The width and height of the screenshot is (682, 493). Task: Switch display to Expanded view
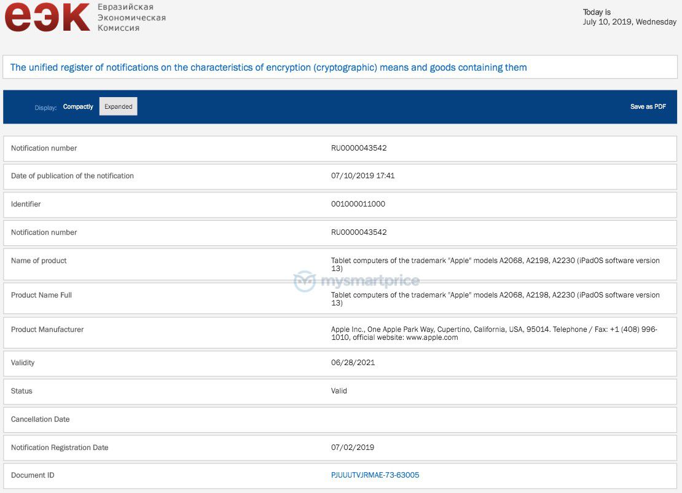(x=119, y=107)
